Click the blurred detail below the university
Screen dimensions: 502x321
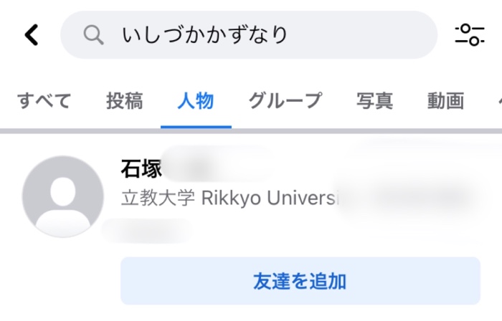click(x=148, y=231)
